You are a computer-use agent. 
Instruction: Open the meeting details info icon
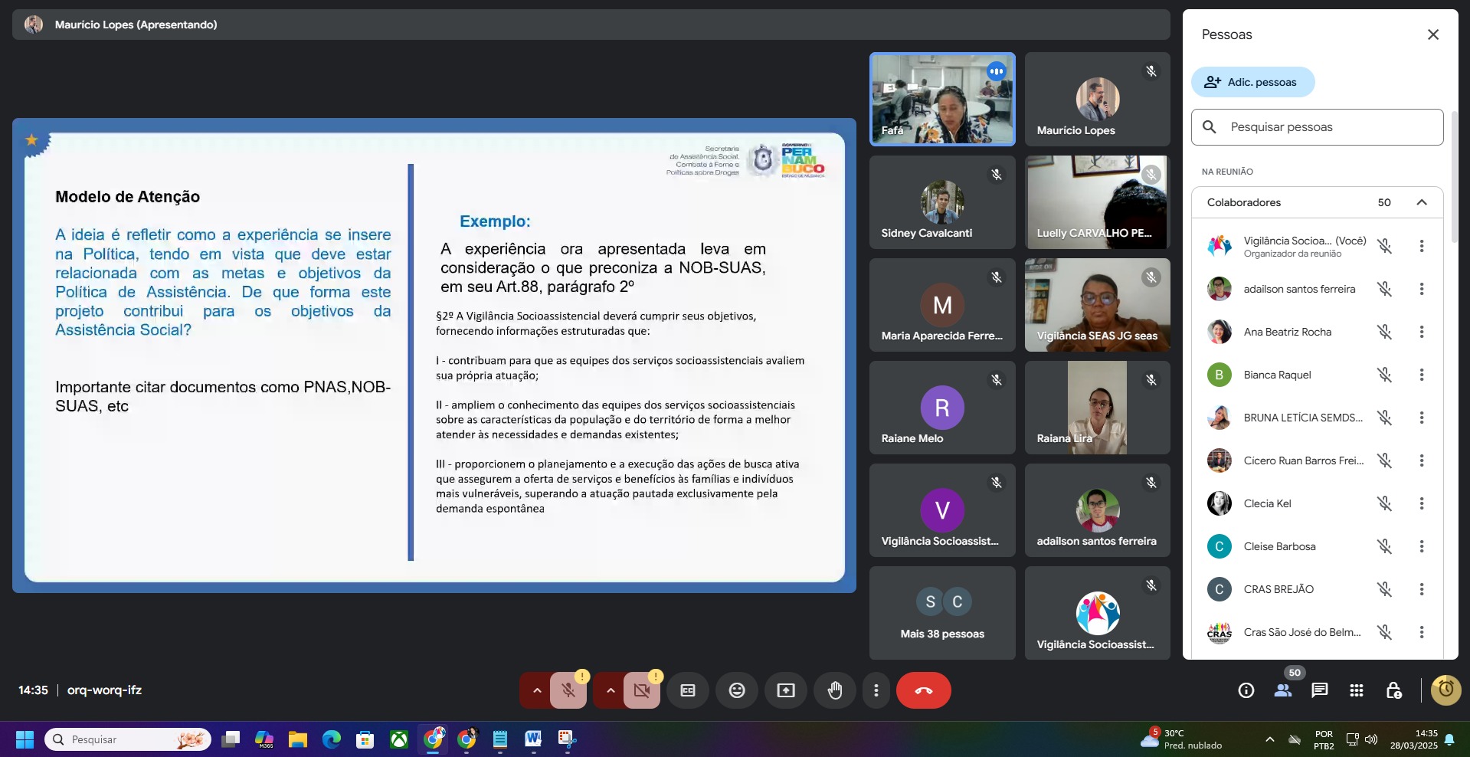1246,690
